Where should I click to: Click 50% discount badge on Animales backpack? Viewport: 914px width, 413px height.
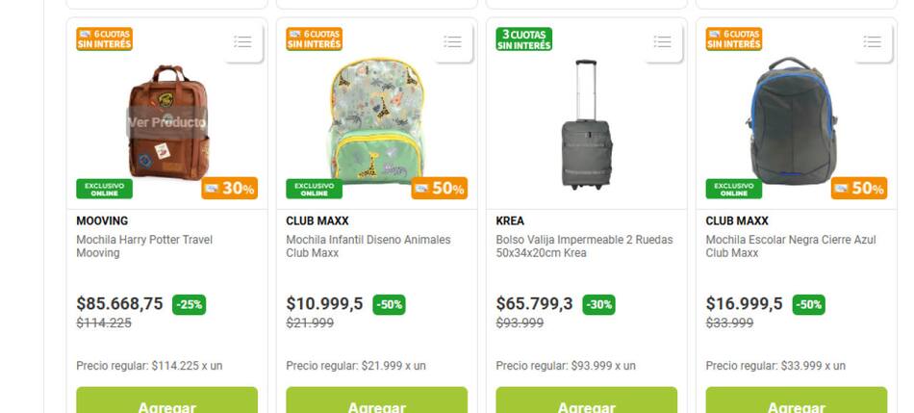coord(439,189)
